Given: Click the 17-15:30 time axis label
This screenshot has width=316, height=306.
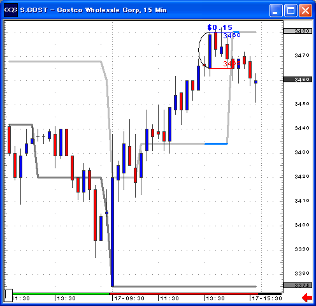Looking at the screenshot, I should pyautogui.click(x=267, y=298).
